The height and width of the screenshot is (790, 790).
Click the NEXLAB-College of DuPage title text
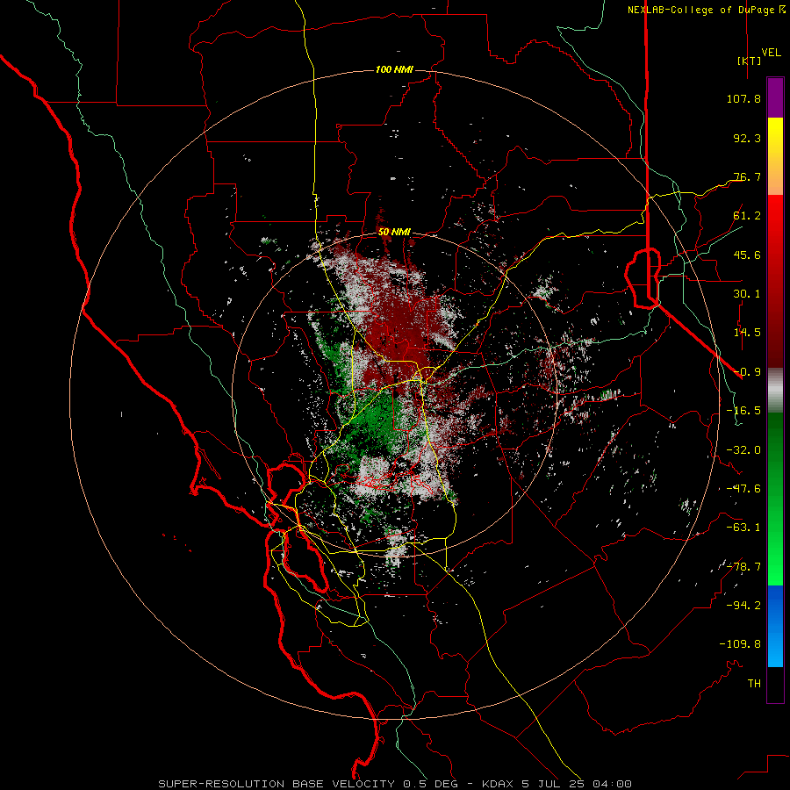[x=706, y=10]
